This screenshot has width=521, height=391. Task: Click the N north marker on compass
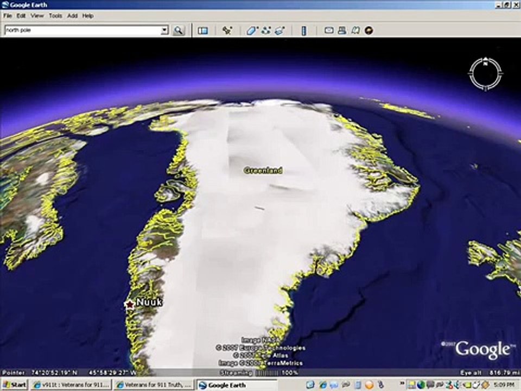tap(485, 61)
